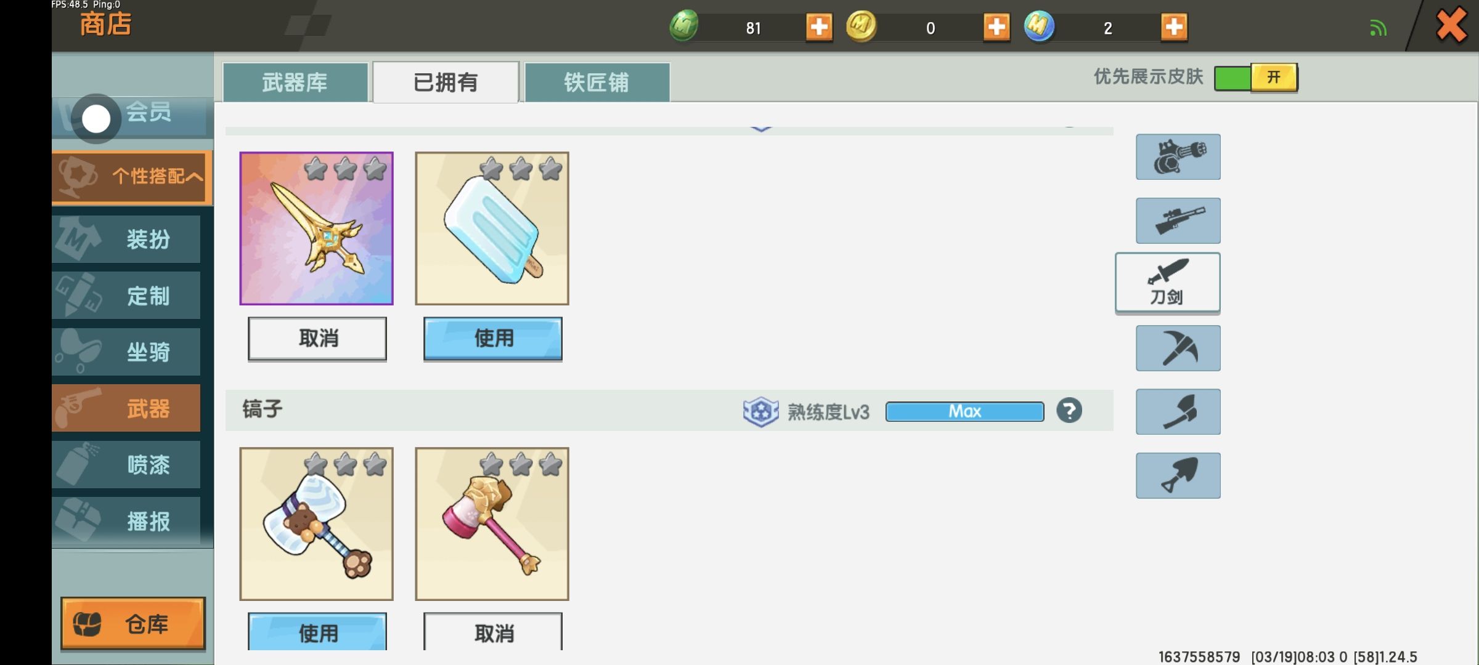Click the proficiency help question mark

(1069, 411)
